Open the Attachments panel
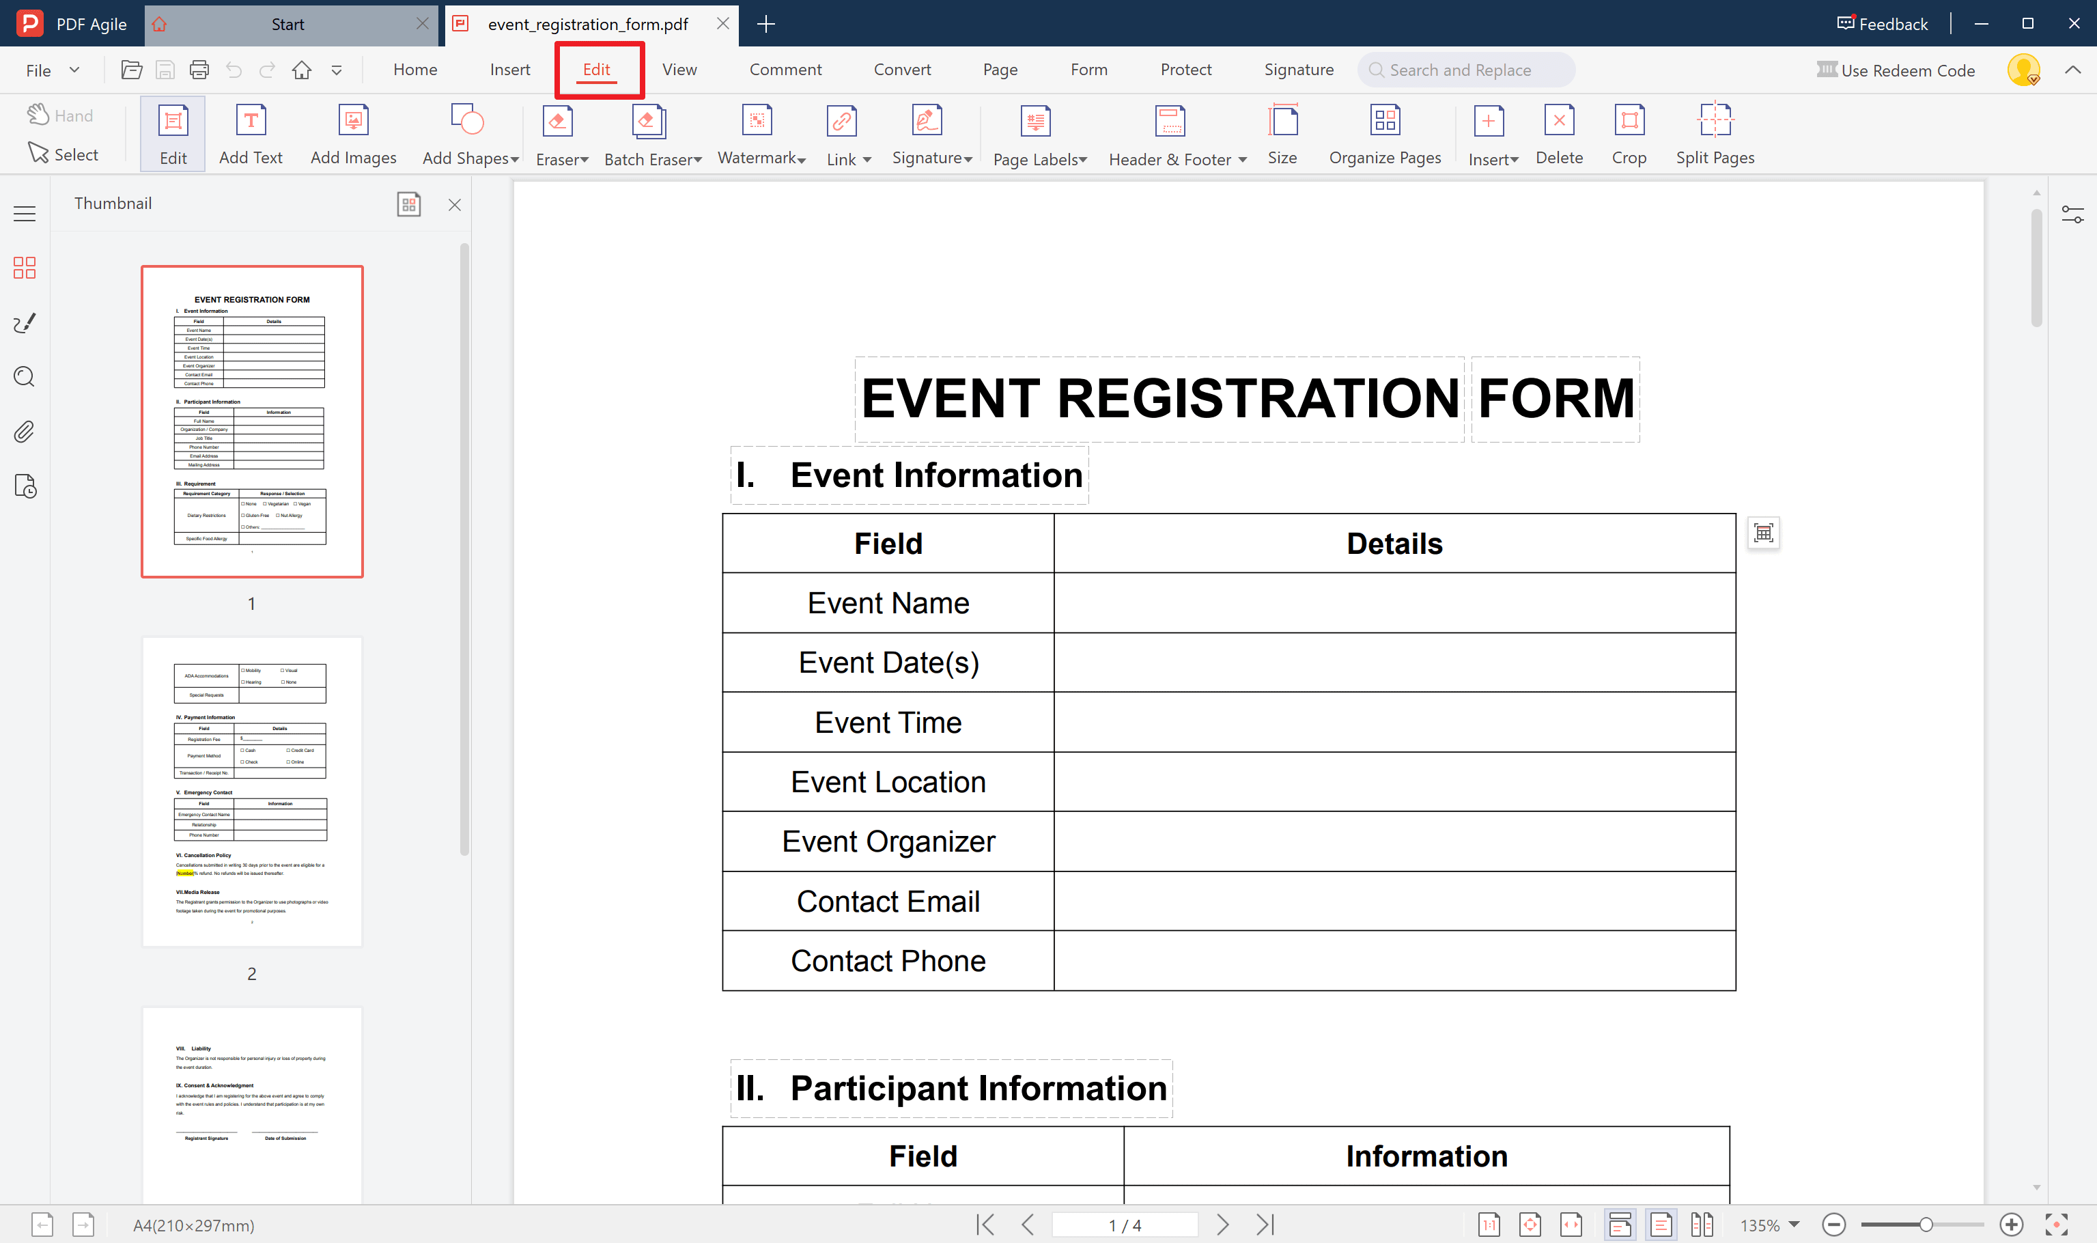Viewport: 2097px width, 1243px height. tap(25, 432)
